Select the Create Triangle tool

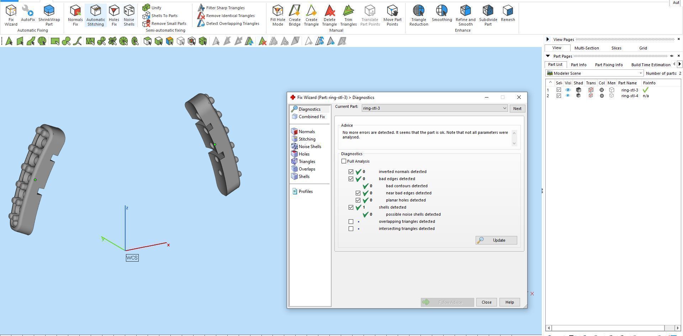point(311,15)
